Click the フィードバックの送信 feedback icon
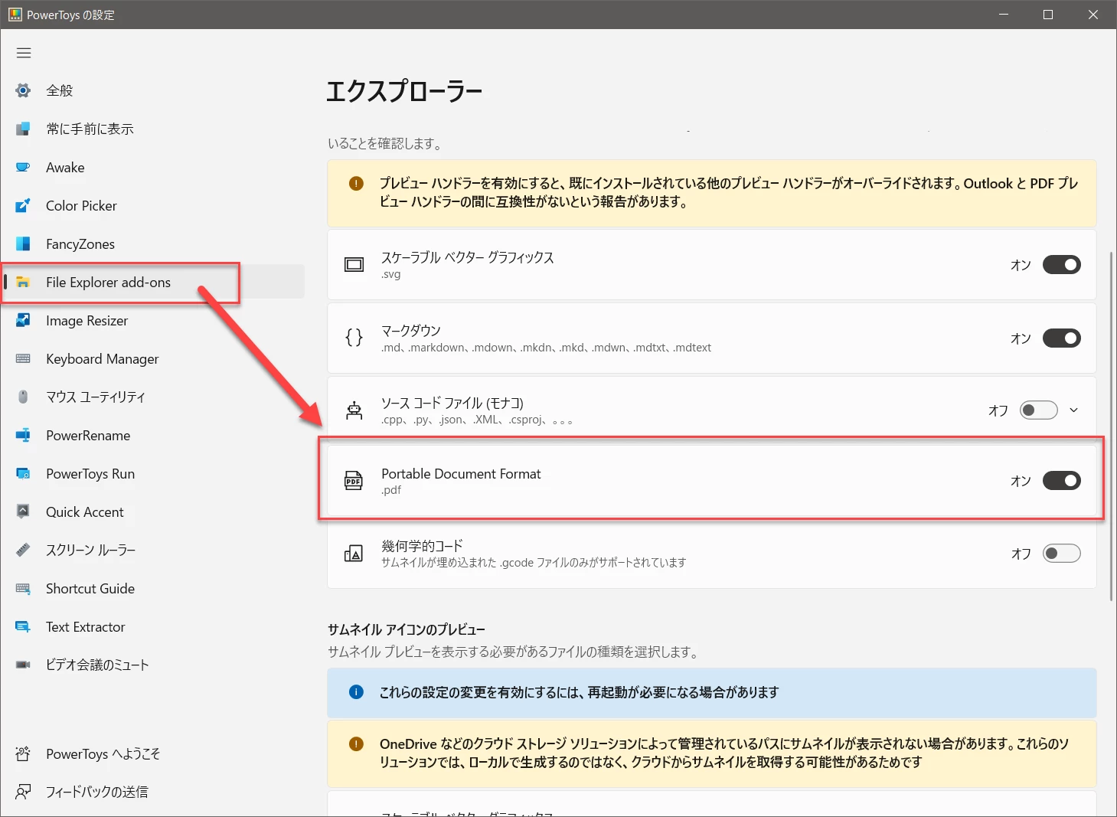The height and width of the screenshot is (817, 1117). click(x=23, y=792)
